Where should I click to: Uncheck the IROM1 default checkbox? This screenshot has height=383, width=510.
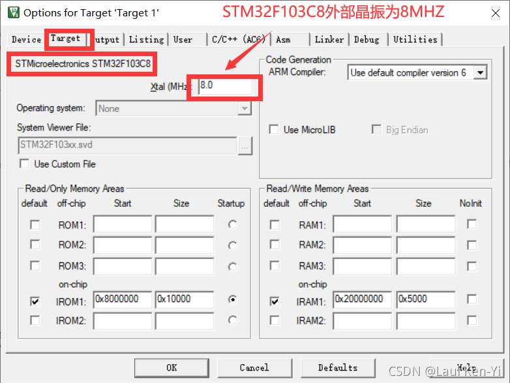pos(35,301)
